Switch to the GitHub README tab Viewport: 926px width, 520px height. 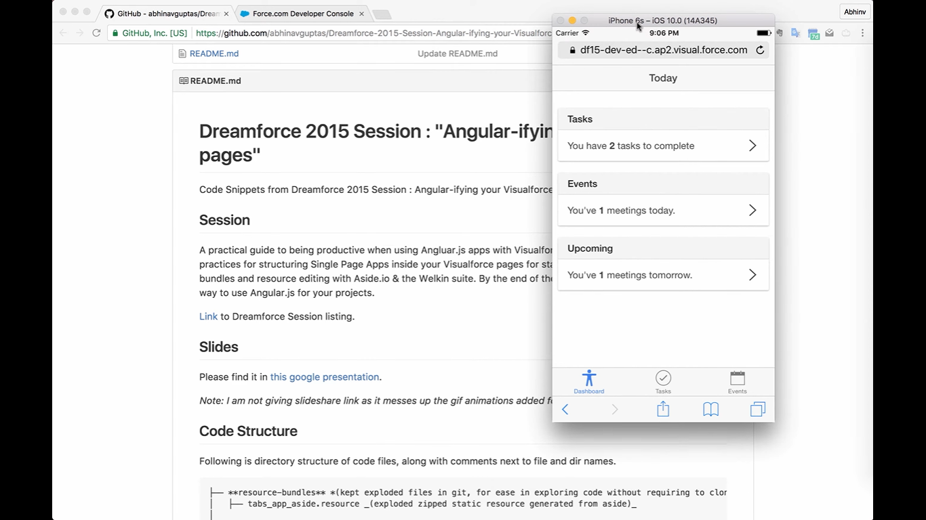163,13
